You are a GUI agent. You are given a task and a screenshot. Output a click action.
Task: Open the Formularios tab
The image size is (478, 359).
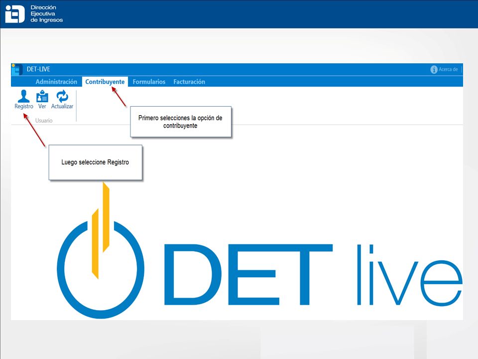(x=149, y=82)
